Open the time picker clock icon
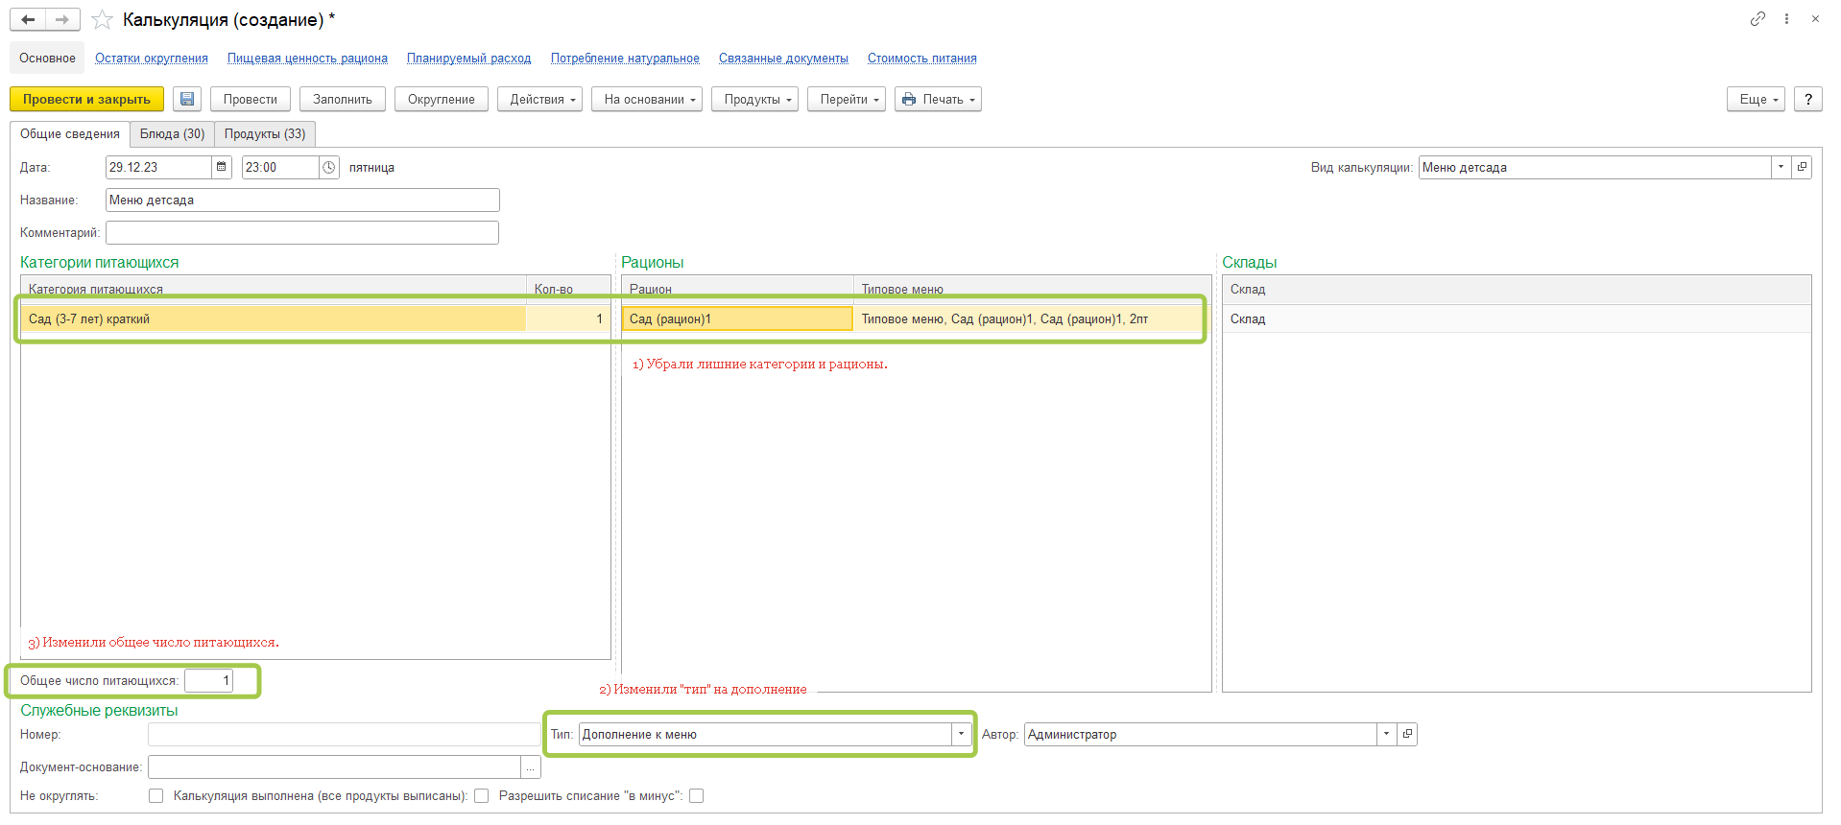The width and height of the screenshot is (1841, 825). pos(329,167)
